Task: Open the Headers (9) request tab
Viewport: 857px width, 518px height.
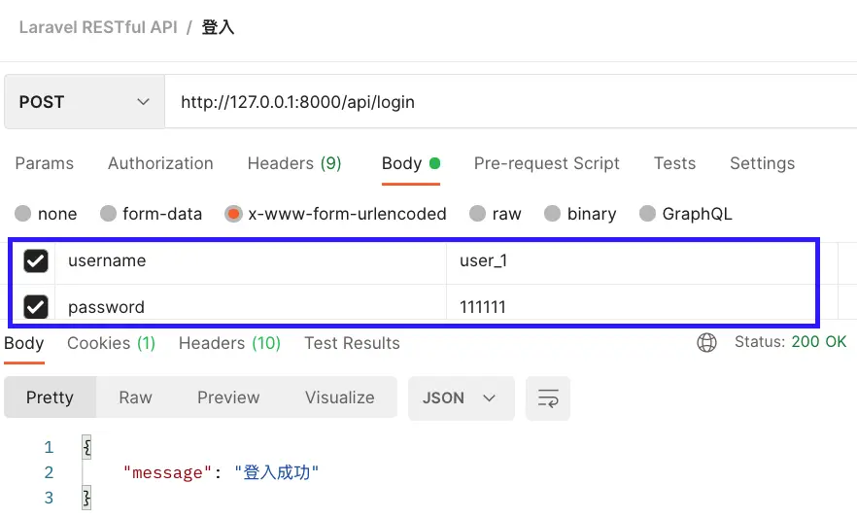Action: (x=294, y=163)
